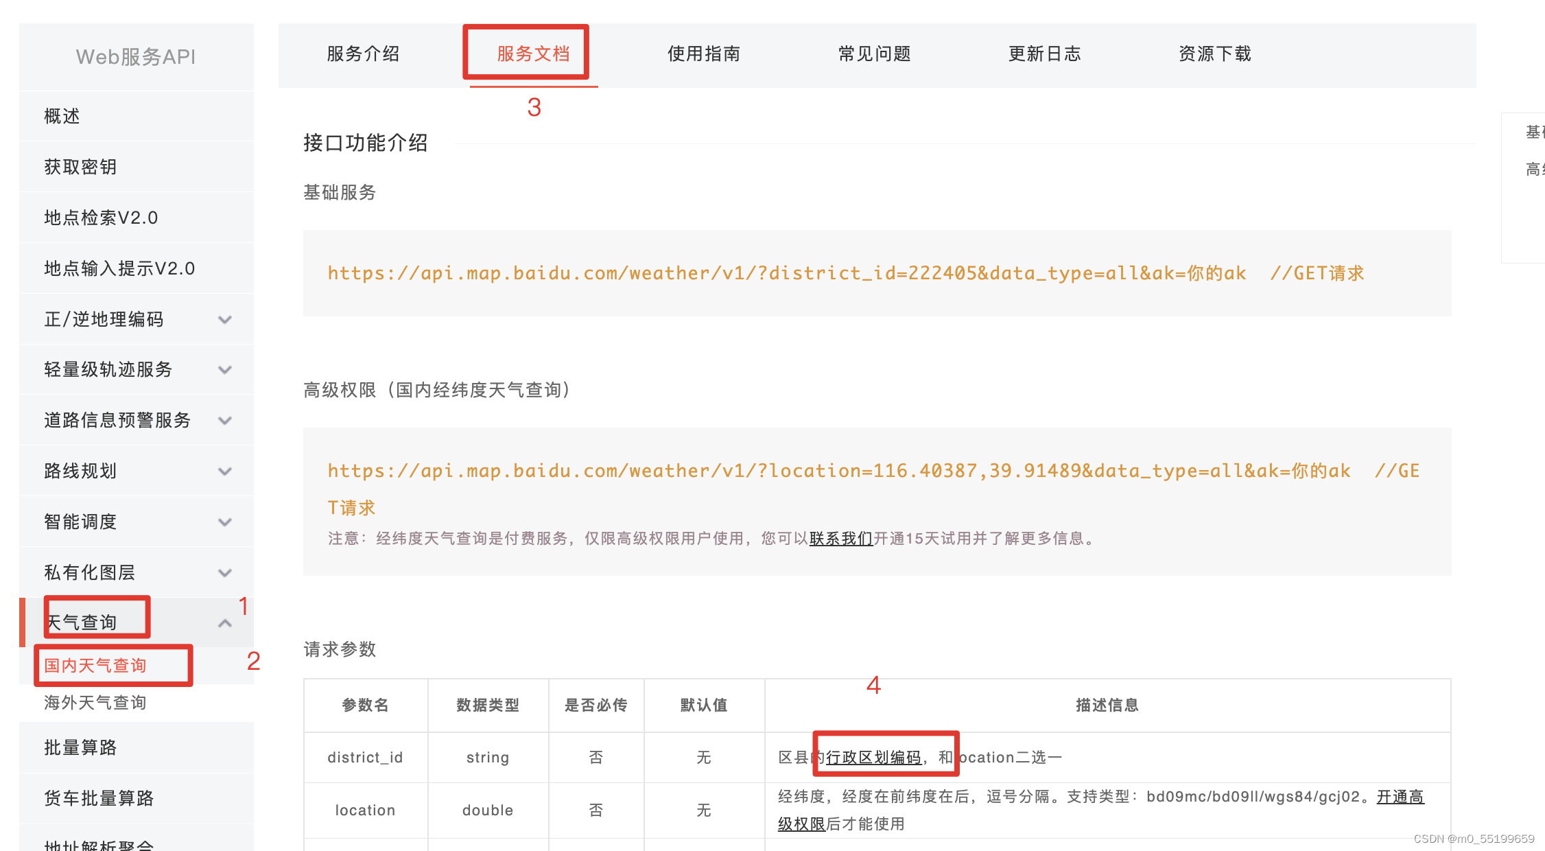Image resolution: width=1545 pixels, height=851 pixels.
Task: Select 获取密钥 in the sidebar
Action: 80,166
